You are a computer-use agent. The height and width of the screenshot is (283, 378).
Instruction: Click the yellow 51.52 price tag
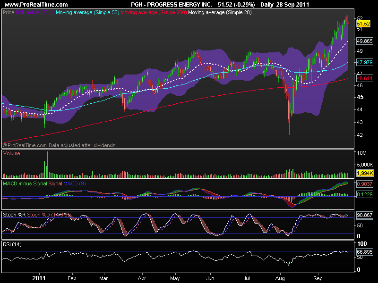click(x=363, y=24)
